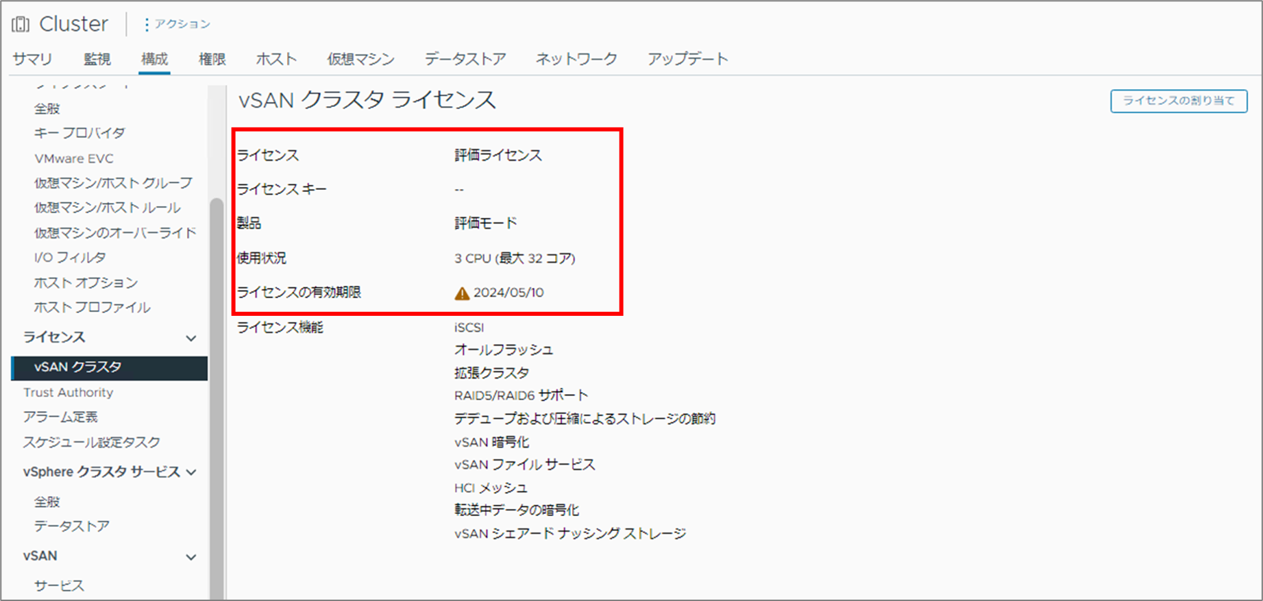Click the ライセンスの有効期限 label
1263x601 pixels.
(x=299, y=293)
